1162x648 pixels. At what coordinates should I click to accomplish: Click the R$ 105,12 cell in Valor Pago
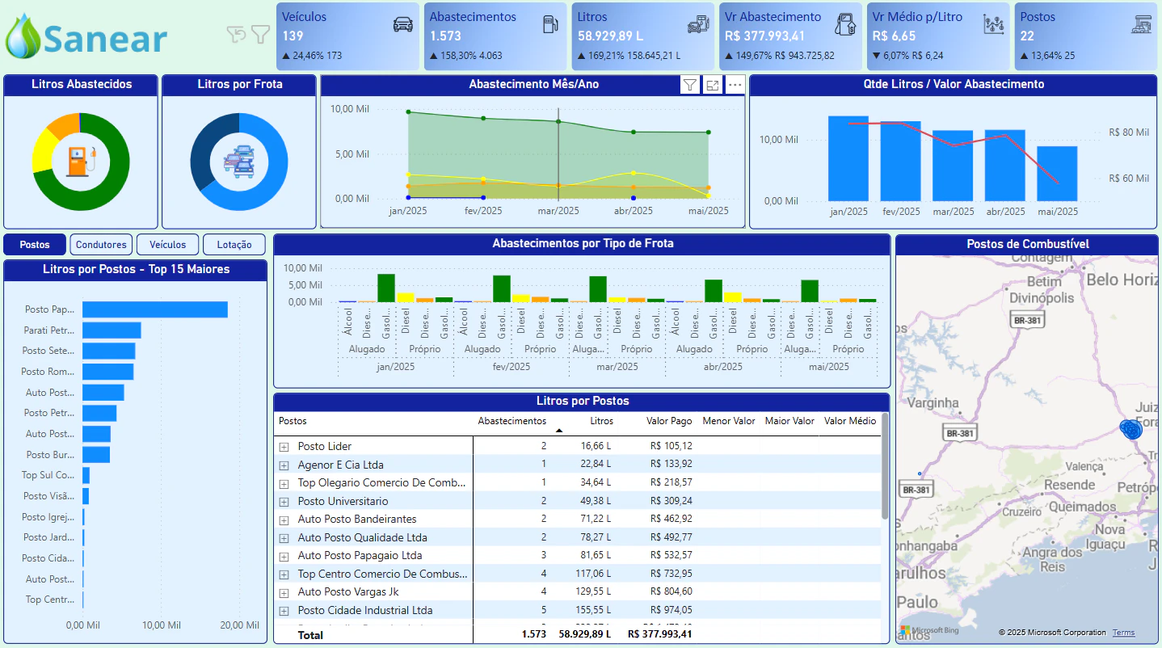(672, 447)
